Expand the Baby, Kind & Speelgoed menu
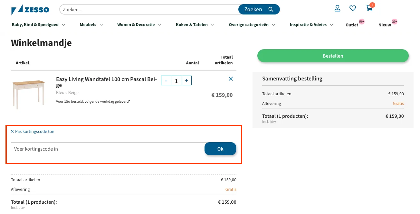The image size is (420, 214). [38, 25]
